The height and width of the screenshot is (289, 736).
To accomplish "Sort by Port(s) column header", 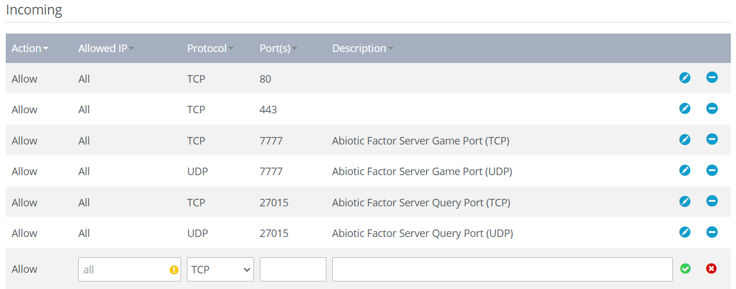I will (278, 49).
